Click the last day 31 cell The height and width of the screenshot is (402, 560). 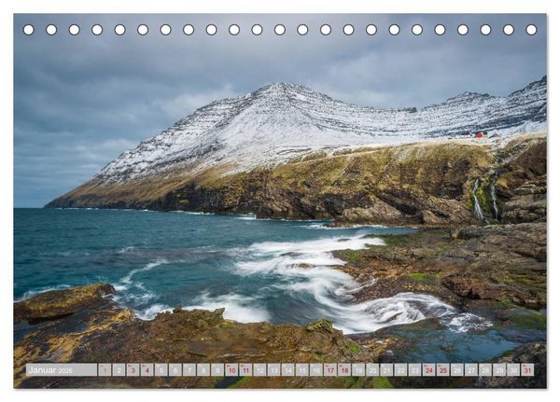527,370
